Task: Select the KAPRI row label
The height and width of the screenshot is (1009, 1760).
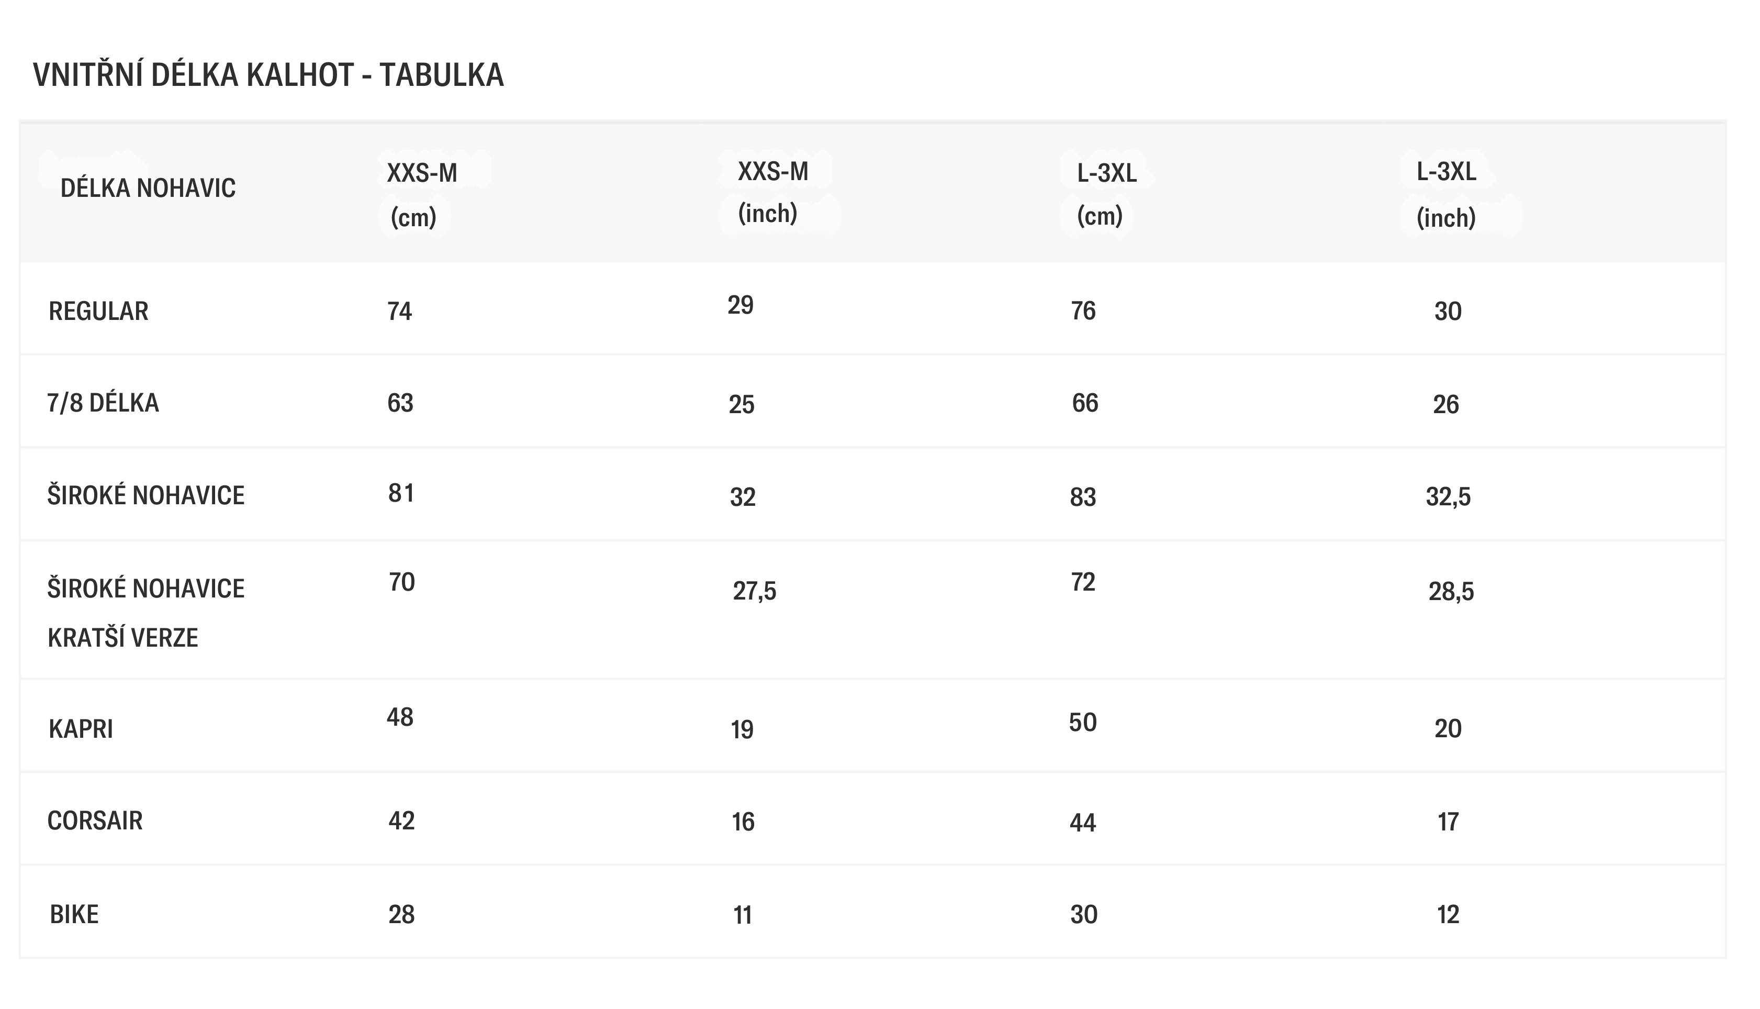Action: tap(81, 729)
